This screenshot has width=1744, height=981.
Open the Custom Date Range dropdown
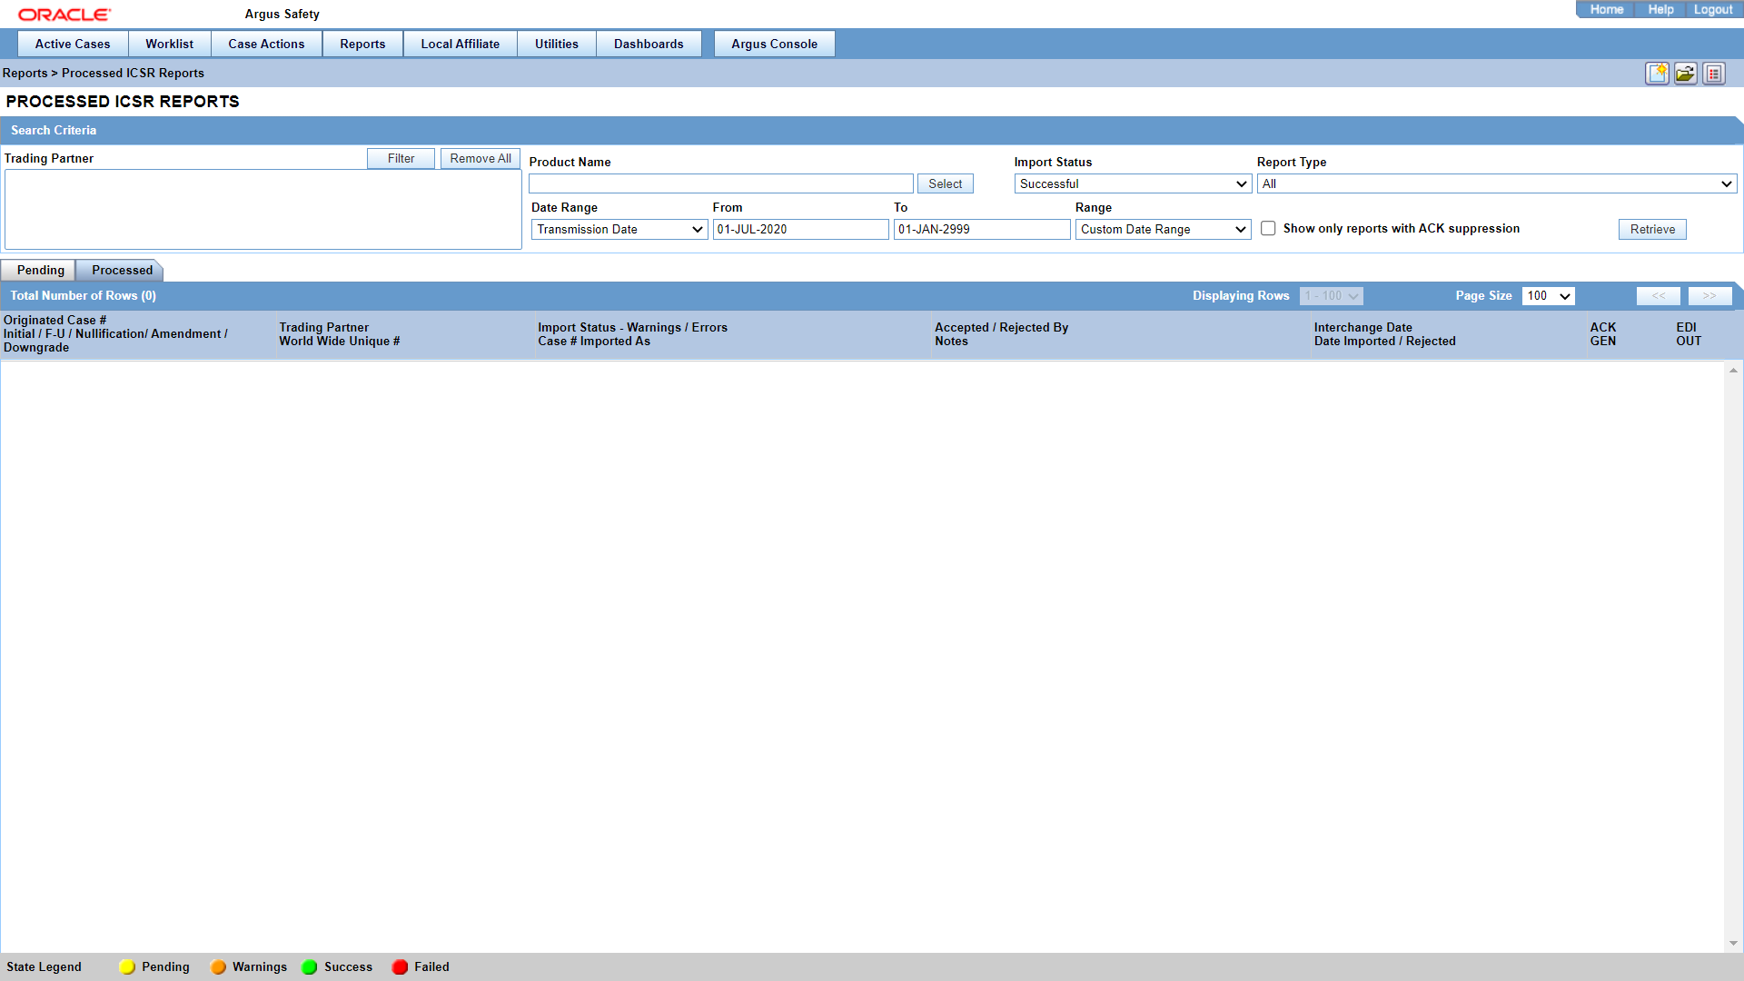pos(1163,229)
